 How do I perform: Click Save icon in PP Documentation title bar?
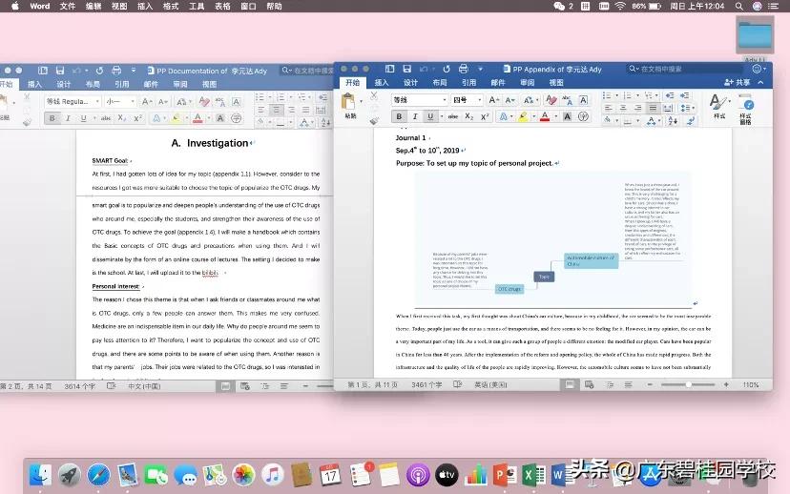tap(60, 70)
